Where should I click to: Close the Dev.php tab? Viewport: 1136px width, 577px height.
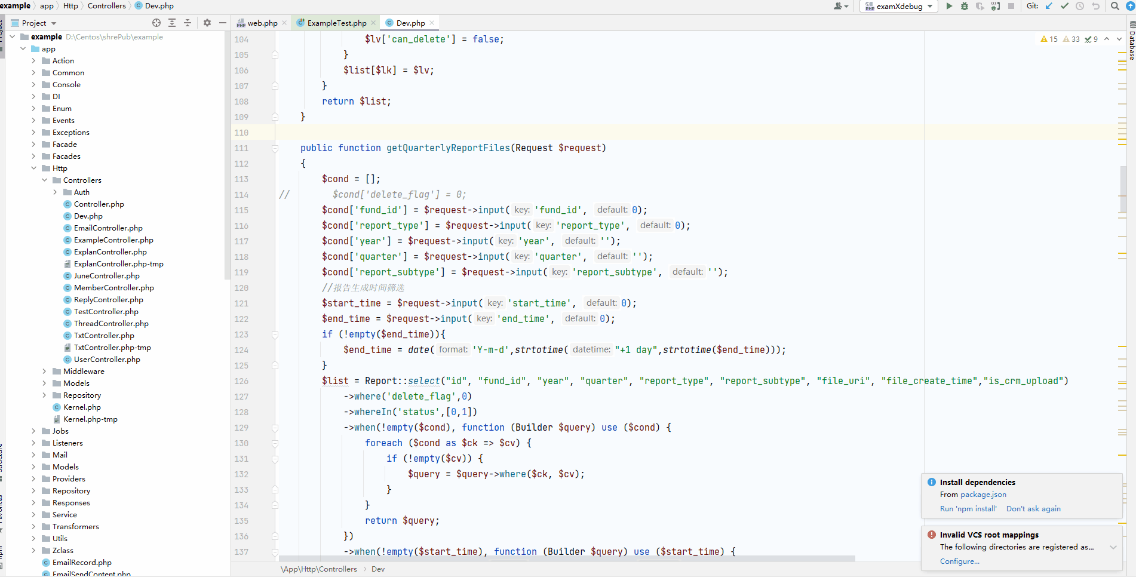[x=432, y=23]
